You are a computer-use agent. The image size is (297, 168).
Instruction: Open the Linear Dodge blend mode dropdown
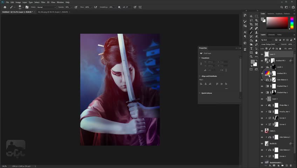coord(270,44)
